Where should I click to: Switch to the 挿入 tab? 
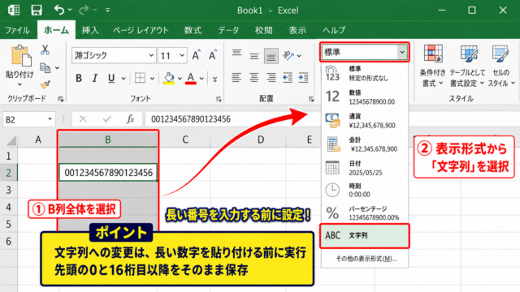click(x=90, y=31)
